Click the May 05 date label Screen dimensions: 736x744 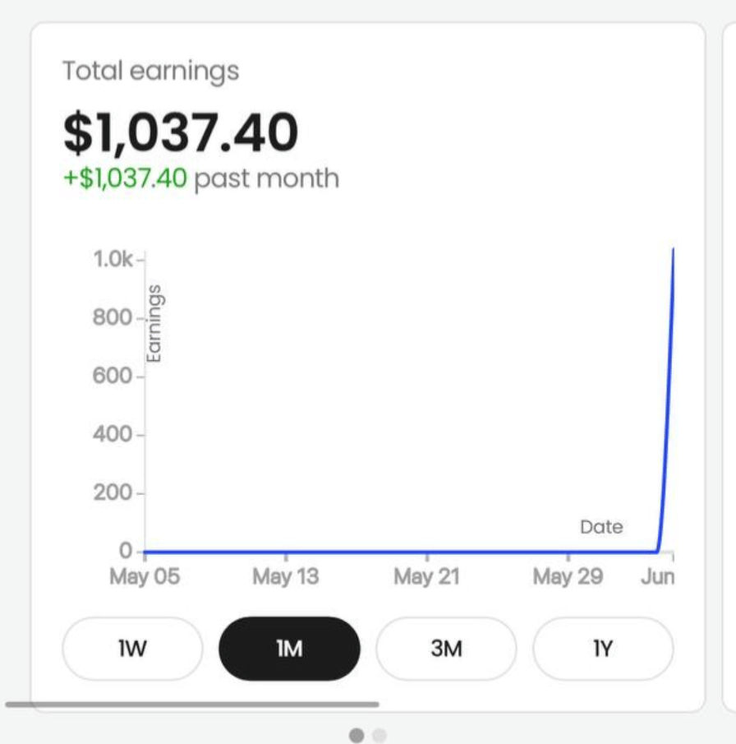pos(144,576)
